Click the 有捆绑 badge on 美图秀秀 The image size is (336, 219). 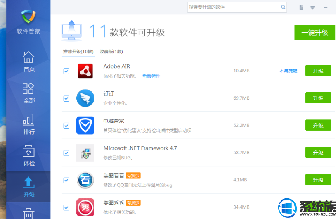pyautogui.click(x=133, y=203)
